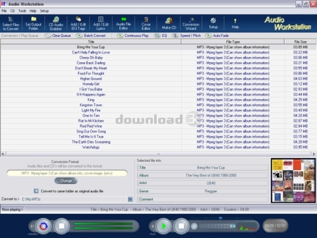Toggle Continuous Play option
The height and width of the screenshot is (238, 317).
[133, 36]
